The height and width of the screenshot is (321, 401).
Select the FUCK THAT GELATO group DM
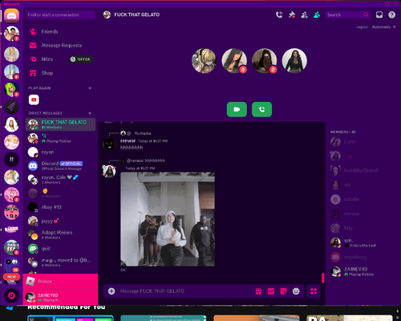tap(60, 124)
